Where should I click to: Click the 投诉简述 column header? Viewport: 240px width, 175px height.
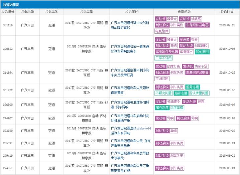(132, 12)
